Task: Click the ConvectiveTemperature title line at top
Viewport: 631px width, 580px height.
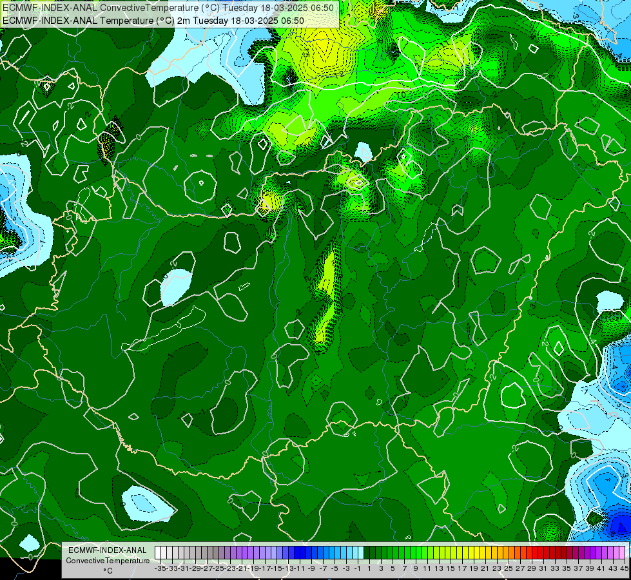Action: (168, 8)
